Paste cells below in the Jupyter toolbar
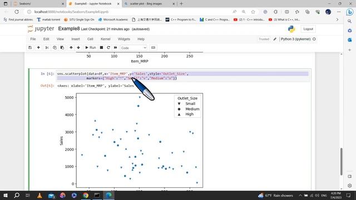Screen dimensions: 356x200 click(62, 48)
